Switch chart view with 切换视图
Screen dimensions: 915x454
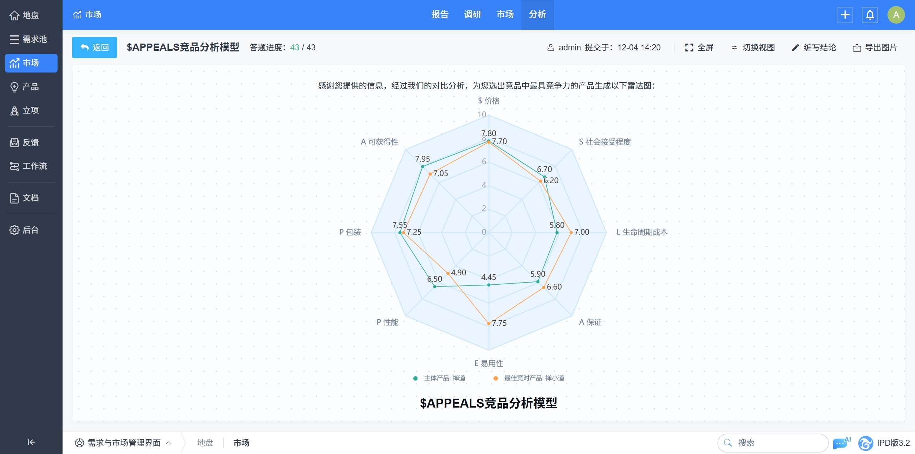[753, 48]
